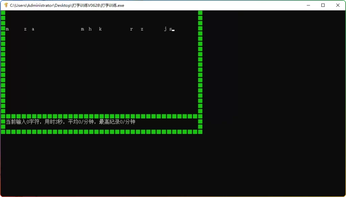
Task: Click the falling letter m on far left
Action: 7,29
